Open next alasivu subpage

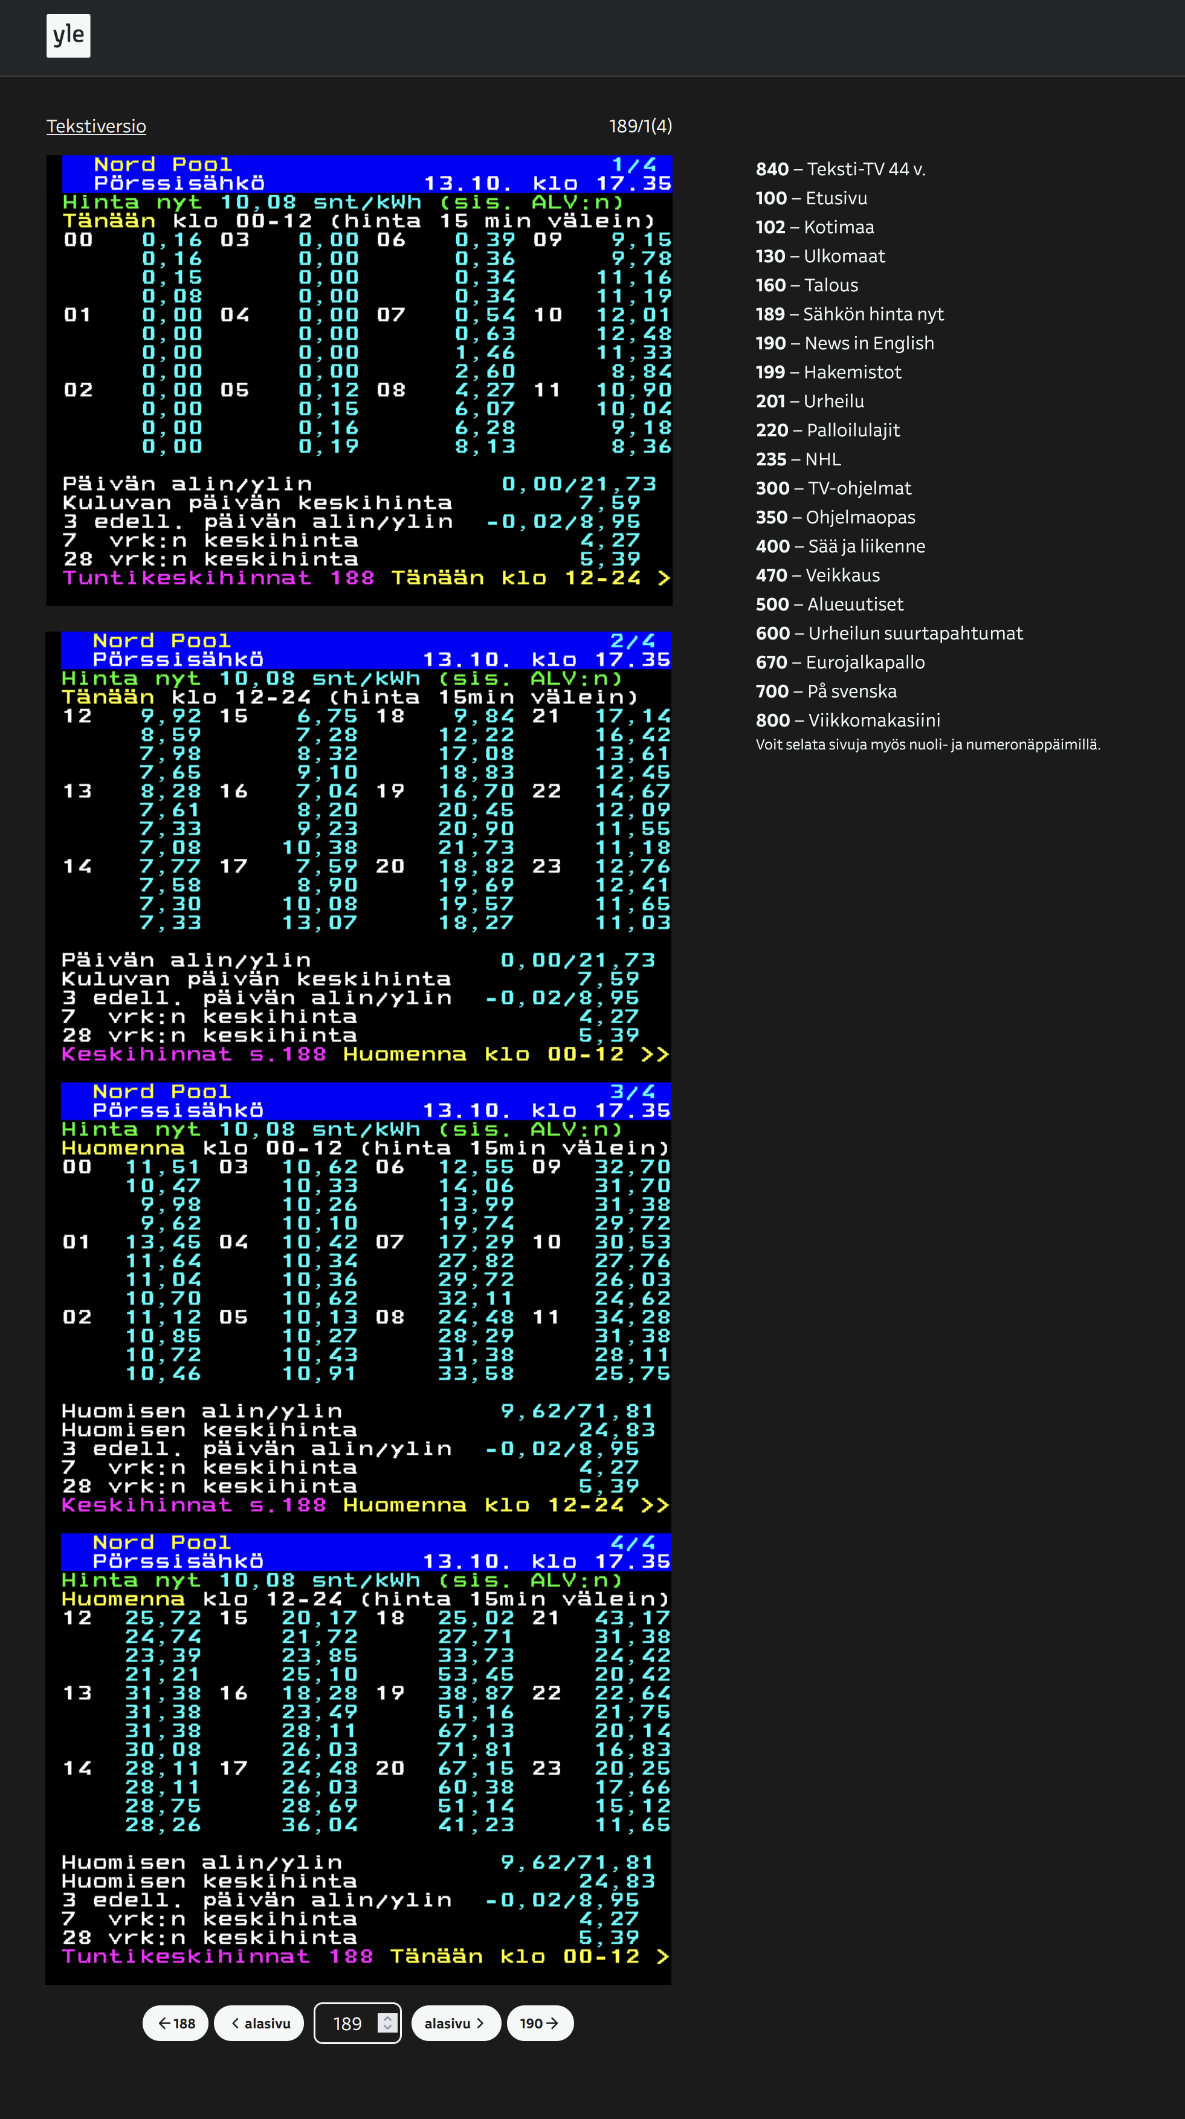(x=456, y=2023)
